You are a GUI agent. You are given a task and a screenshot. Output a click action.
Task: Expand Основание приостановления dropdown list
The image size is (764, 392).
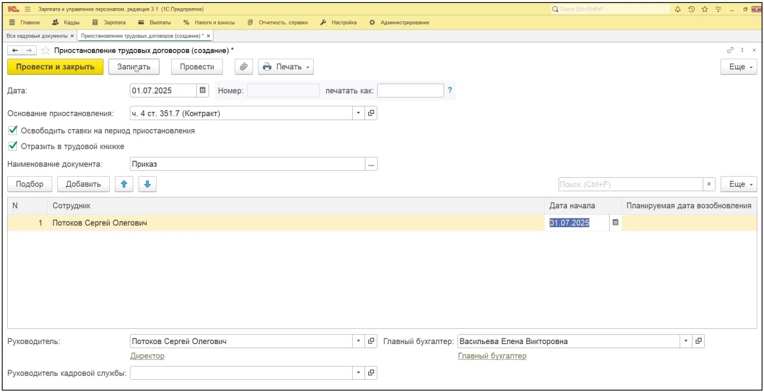pyautogui.click(x=358, y=113)
